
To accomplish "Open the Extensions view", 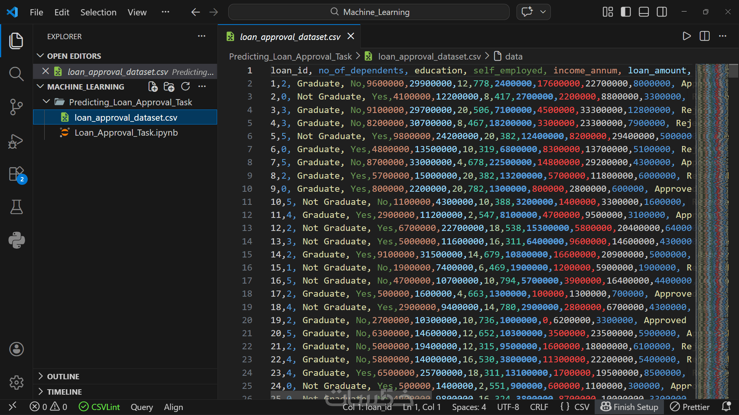I will click(x=16, y=174).
